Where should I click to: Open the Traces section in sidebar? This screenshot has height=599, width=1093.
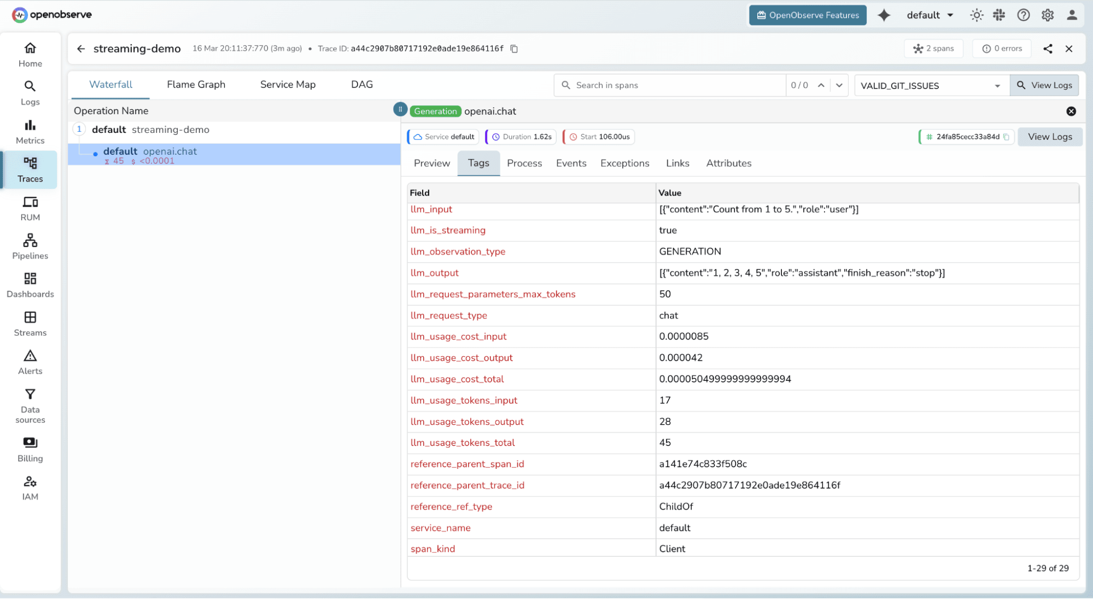coord(30,169)
